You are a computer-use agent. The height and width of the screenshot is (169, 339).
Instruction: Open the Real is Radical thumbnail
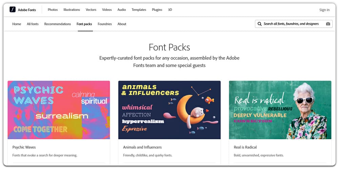[280, 110]
